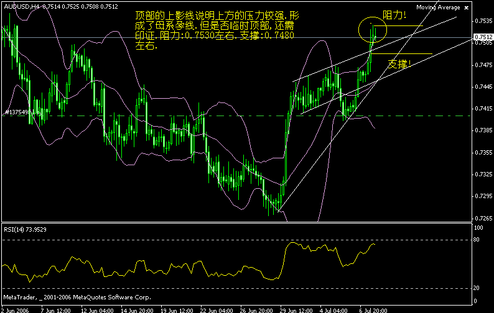Click the x icon beside Moving Average
The image size is (494, 313).
[467, 7]
